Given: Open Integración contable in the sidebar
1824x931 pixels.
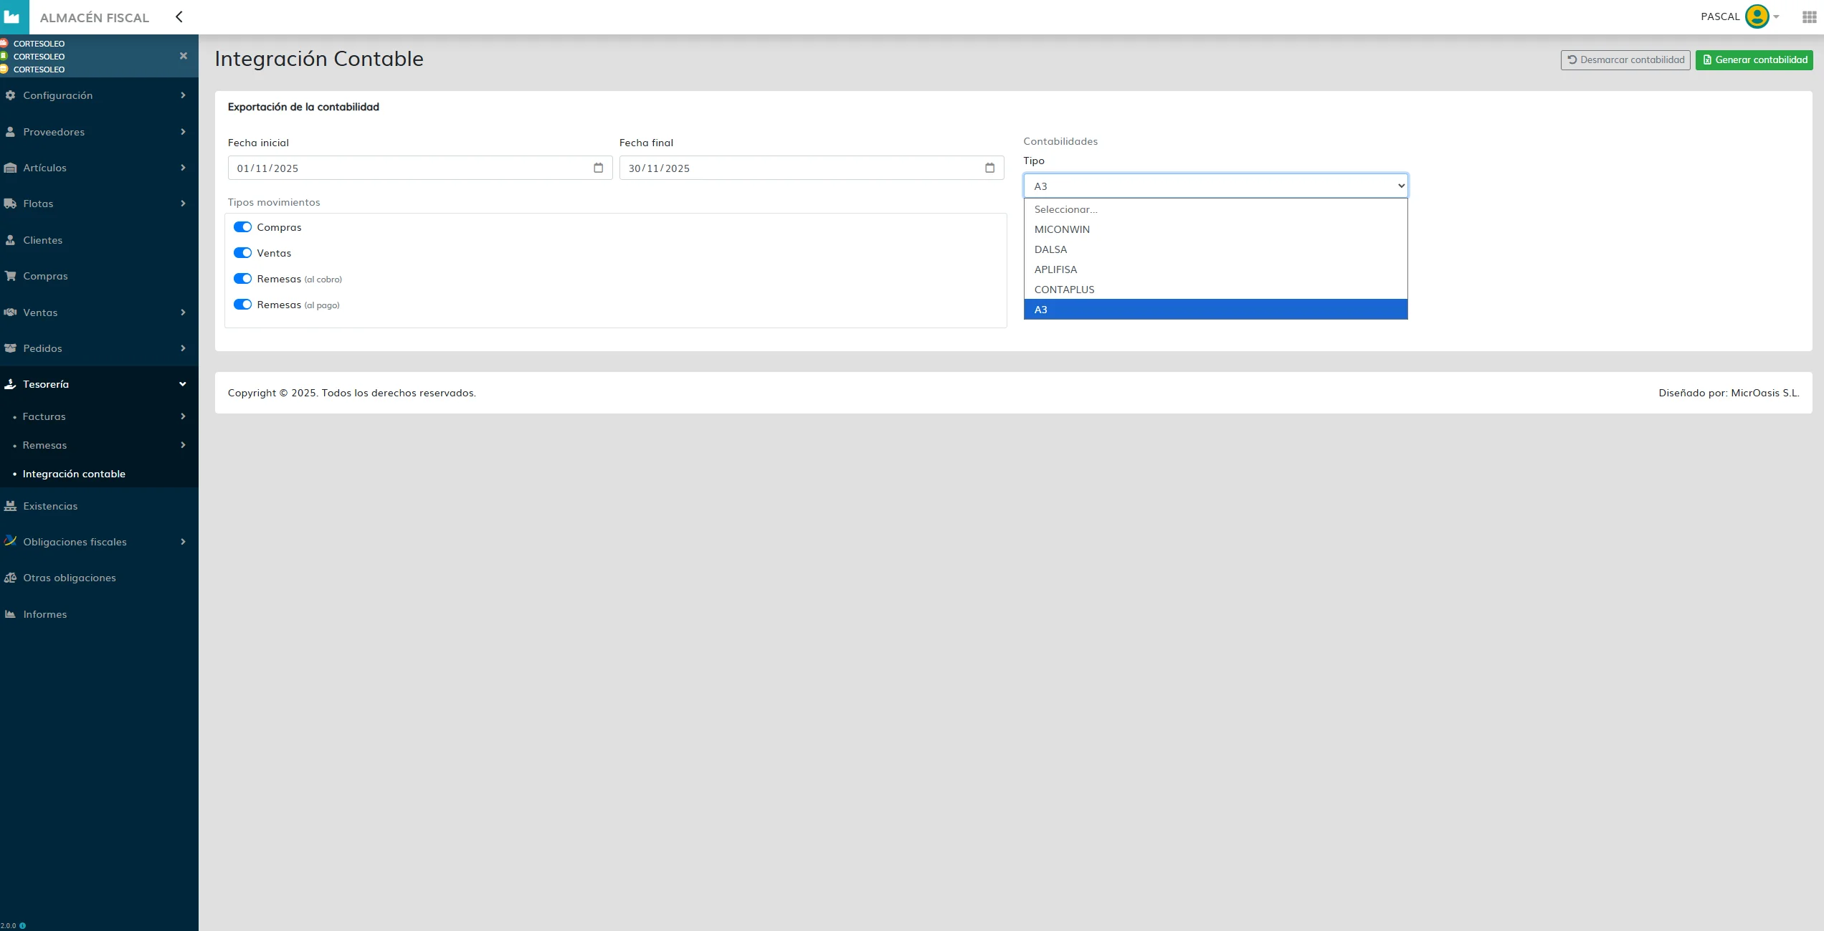Looking at the screenshot, I should 74,474.
